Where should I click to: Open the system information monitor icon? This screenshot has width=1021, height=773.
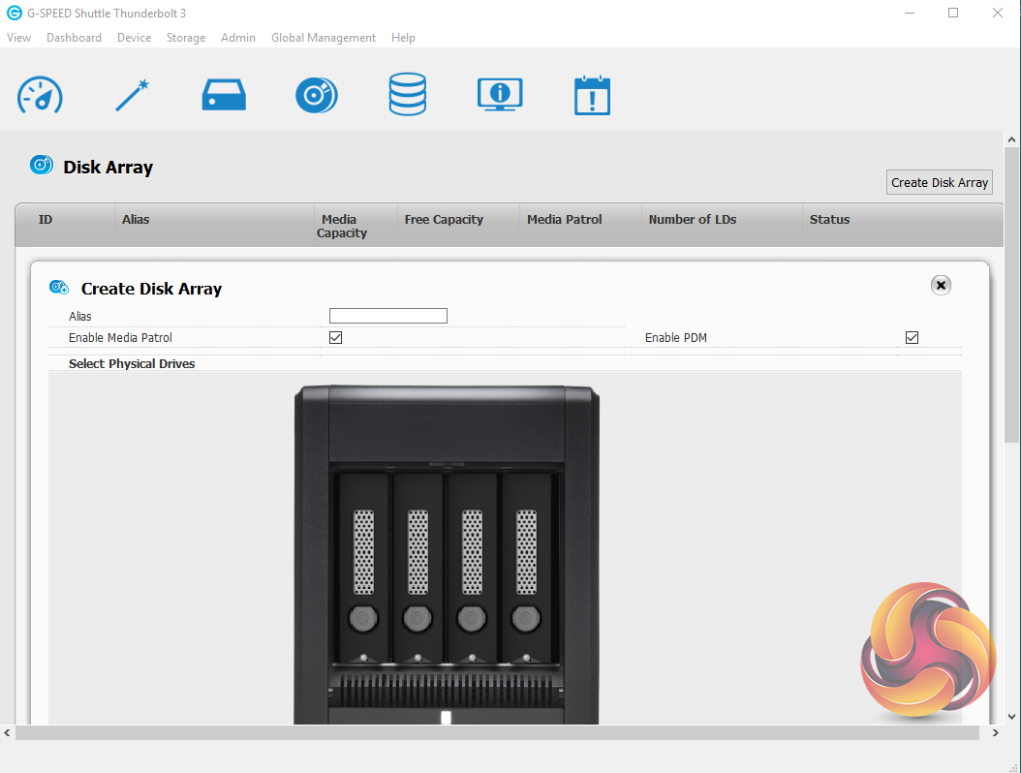coord(500,94)
